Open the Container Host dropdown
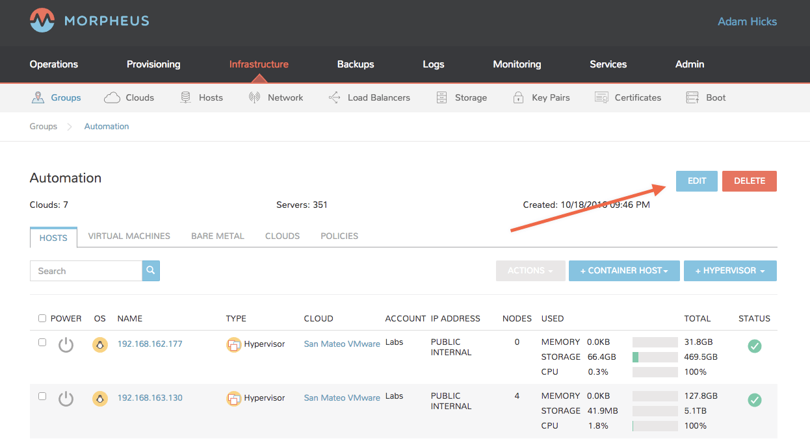The width and height of the screenshot is (810, 441). [624, 271]
